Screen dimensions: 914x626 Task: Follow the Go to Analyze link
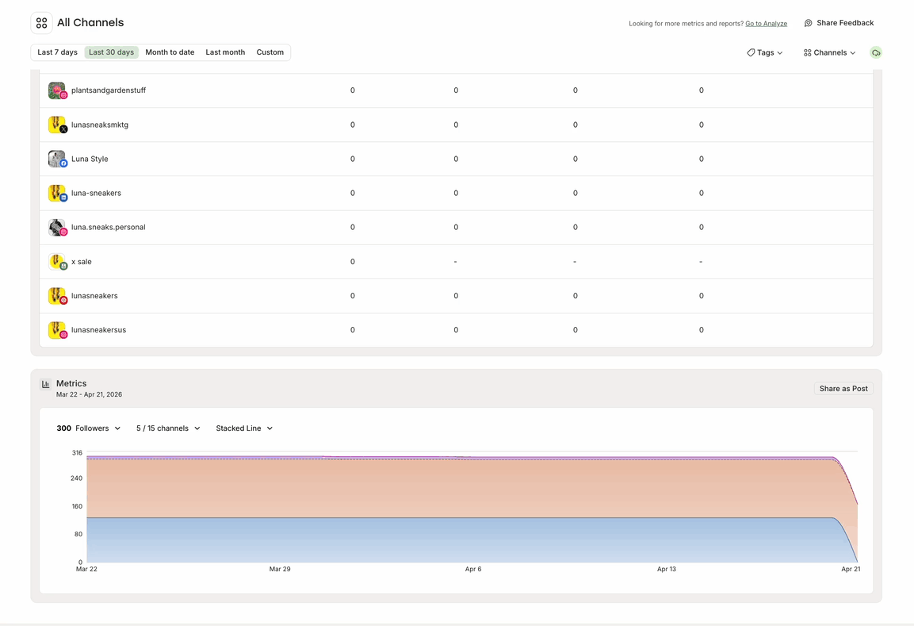point(766,24)
